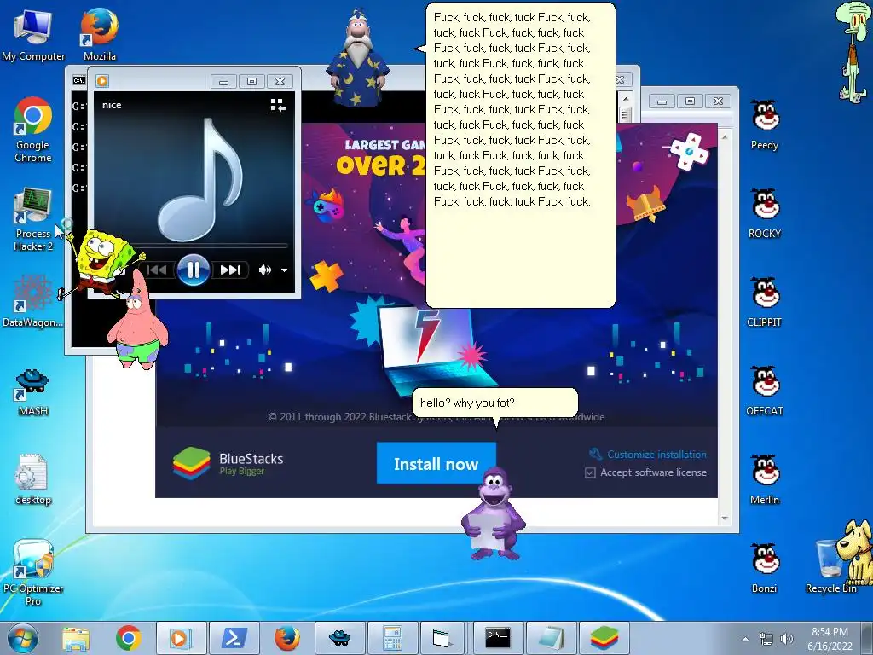Click the purple BonziBuddy gorilla character
The image size is (873, 655).
tap(494, 513)
